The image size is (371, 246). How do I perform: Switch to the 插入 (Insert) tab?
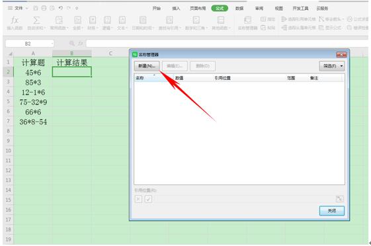[x=176, y=9]
